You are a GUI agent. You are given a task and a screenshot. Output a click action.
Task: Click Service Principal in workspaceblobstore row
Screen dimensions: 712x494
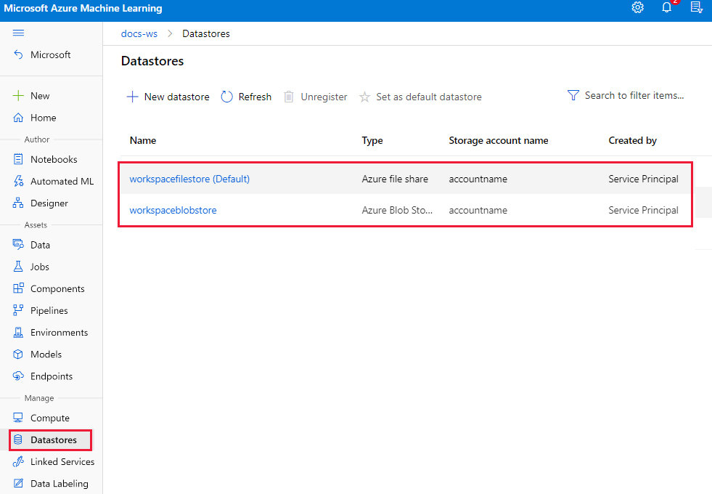click(x=643, y=210)
